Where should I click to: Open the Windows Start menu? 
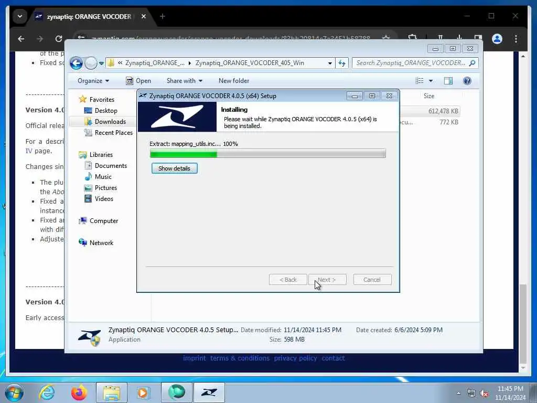(14, 393)
